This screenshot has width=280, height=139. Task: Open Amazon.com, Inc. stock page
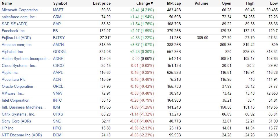(x=17, y=45)
